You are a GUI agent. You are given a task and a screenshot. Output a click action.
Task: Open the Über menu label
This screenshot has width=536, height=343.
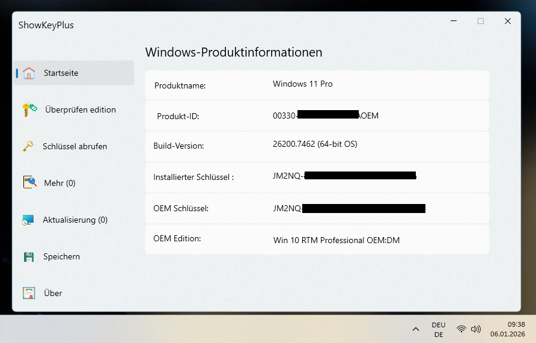tap(53, 293)
